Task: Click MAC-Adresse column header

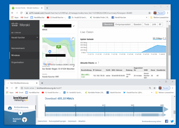Action: click(117, 70)
